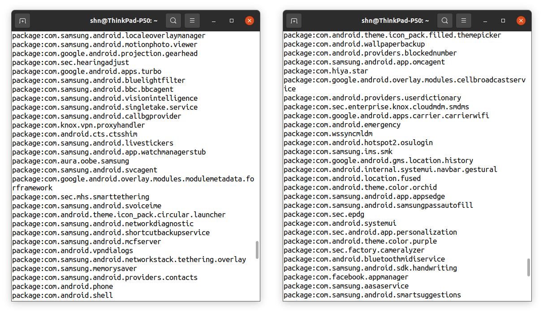Click package:com.sec.enterprise.knox.cloudmdm.smdms line
Image resolution: width=543 pixels, height=314 pixels.
[376, 107]
